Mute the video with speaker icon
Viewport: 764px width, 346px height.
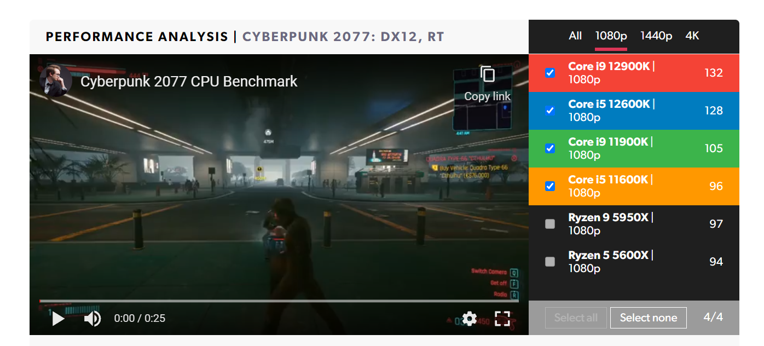92,319
